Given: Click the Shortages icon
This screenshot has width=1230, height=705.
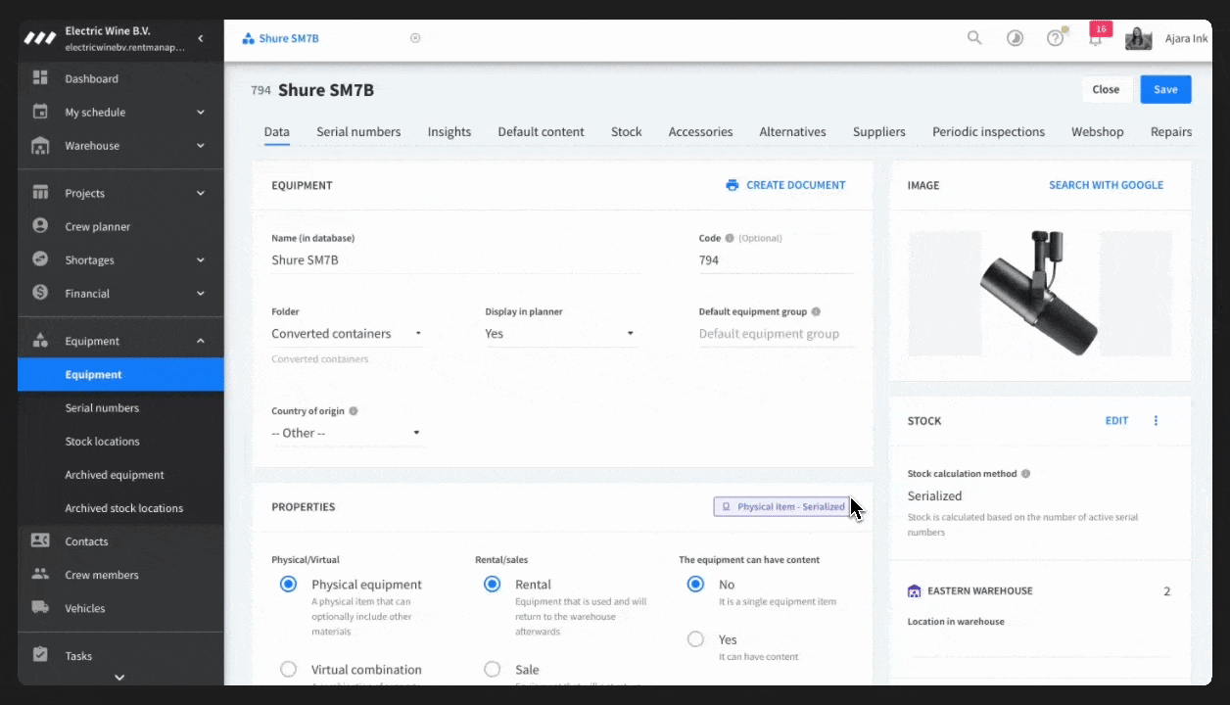Looking at the screenshot, I should [x=40, y=259].
